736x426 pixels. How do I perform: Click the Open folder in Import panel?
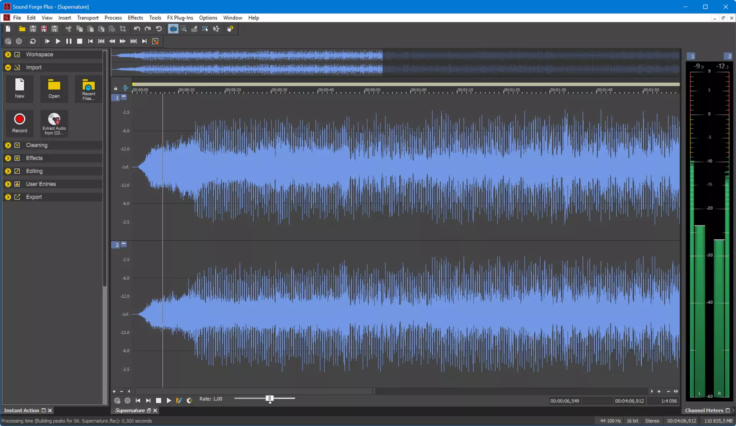(54, 88)
